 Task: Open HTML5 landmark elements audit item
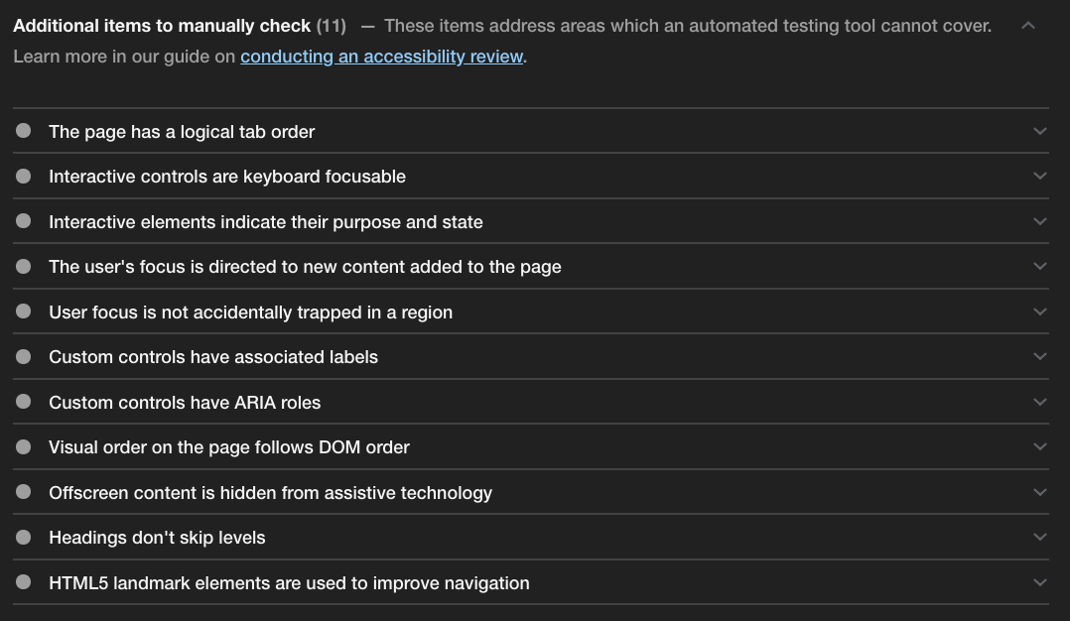(531, 583)
